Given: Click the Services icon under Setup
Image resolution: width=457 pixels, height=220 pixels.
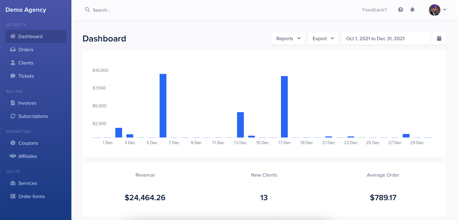Looking at the screenshot, I should pos(13,183).
